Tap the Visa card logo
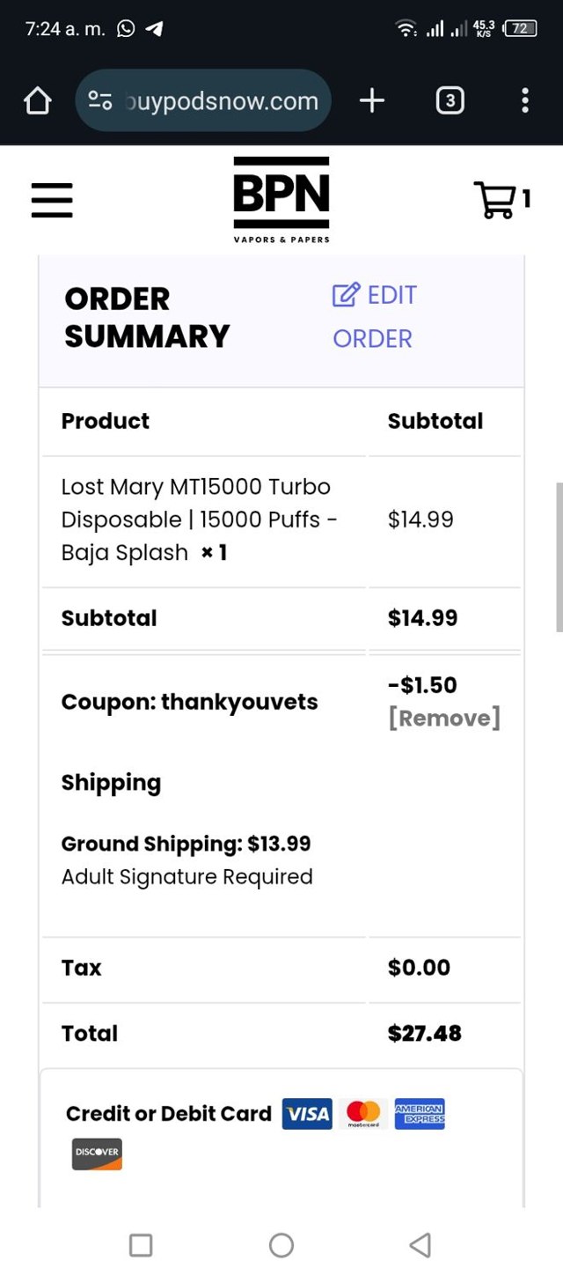 coord(307,1114)
